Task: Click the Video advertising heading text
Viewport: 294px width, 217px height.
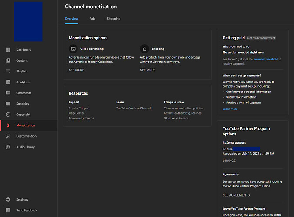Action: click(x=92, y=49)
